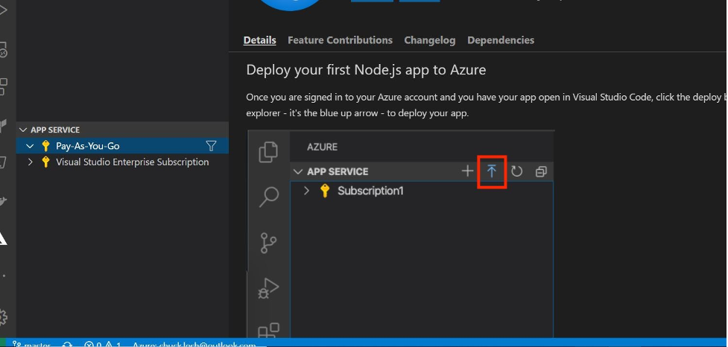Click the heading 'Deploy your first Node.js app to Azure'

[x=366, y=70]
